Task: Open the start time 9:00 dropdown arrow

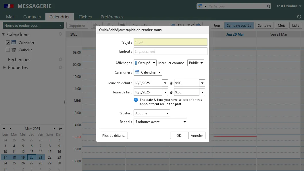Action: (x=202, y=83)
